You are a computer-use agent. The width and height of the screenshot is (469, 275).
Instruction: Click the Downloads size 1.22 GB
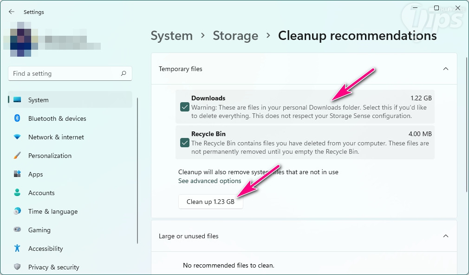coord(421,98)
